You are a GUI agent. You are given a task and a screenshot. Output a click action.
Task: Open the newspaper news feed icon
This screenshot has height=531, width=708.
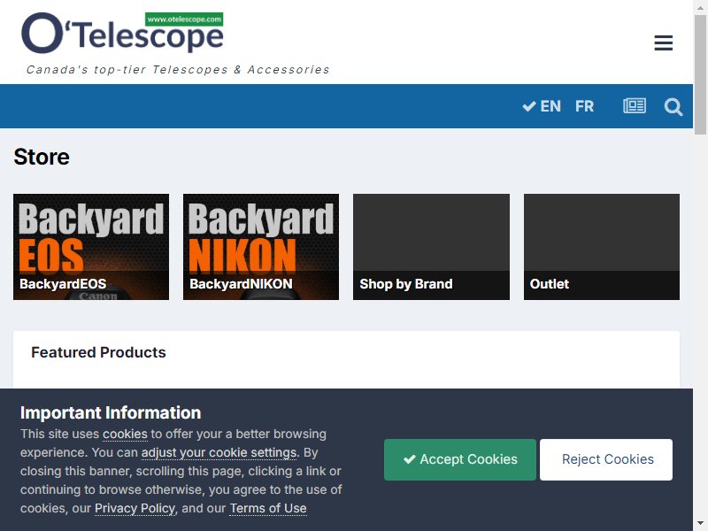click(x=635, y=106)
